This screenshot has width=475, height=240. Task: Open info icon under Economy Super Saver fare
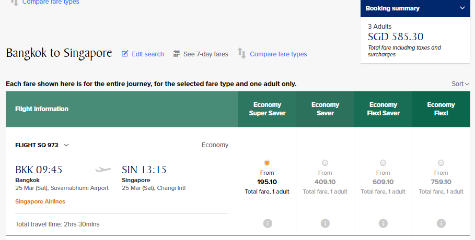click(x=268, y=223)
